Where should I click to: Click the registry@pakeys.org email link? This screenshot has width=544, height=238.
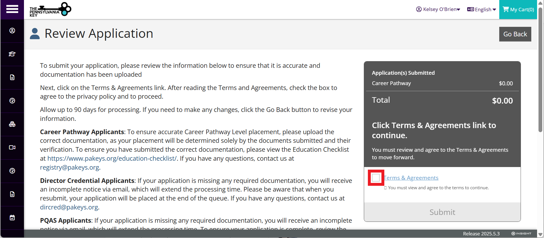(x=69, y=167)
